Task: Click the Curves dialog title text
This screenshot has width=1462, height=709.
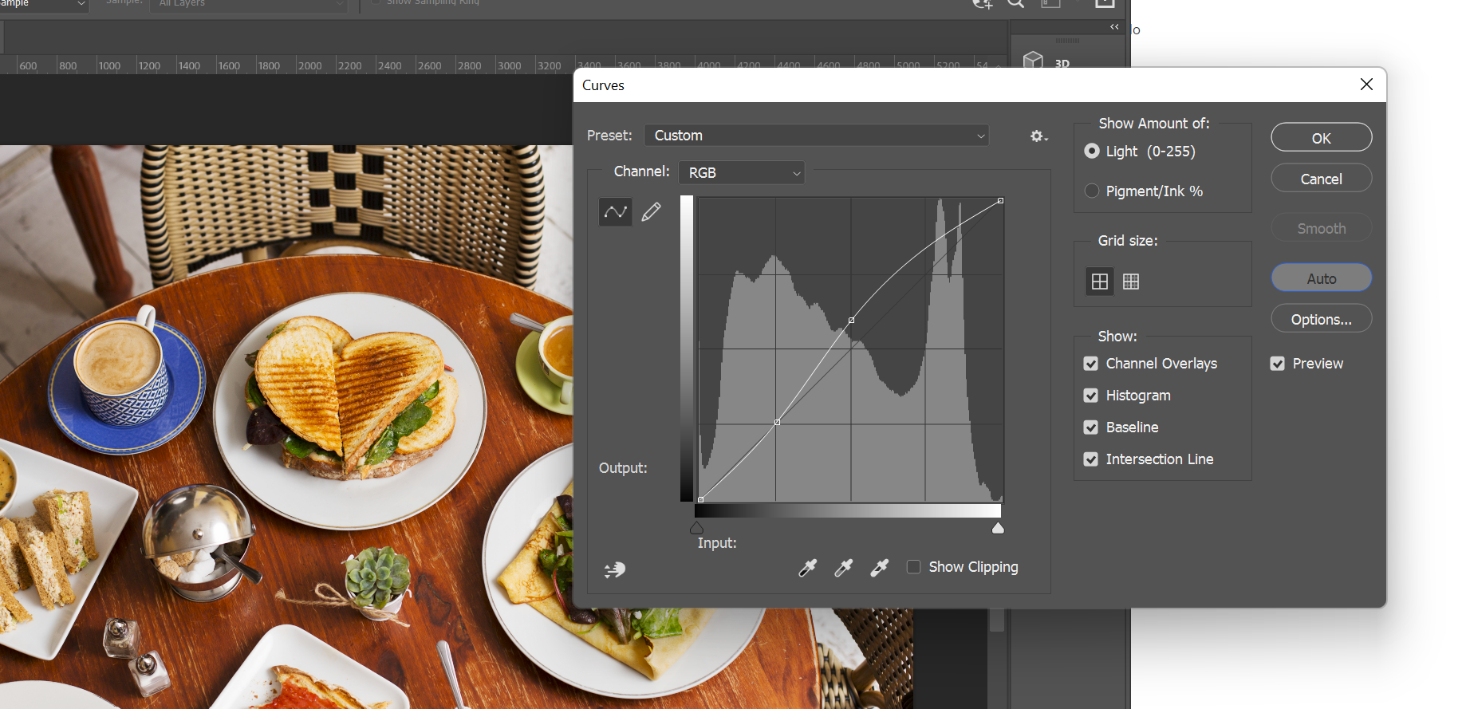Action: tap(603, 85)
